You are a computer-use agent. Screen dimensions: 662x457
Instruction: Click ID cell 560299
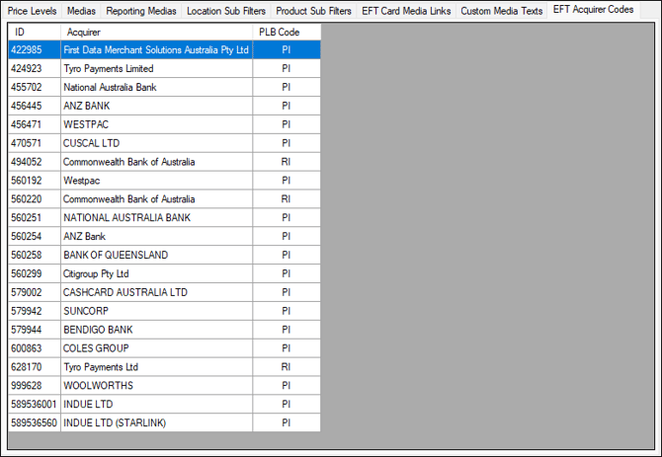[35, 273]
